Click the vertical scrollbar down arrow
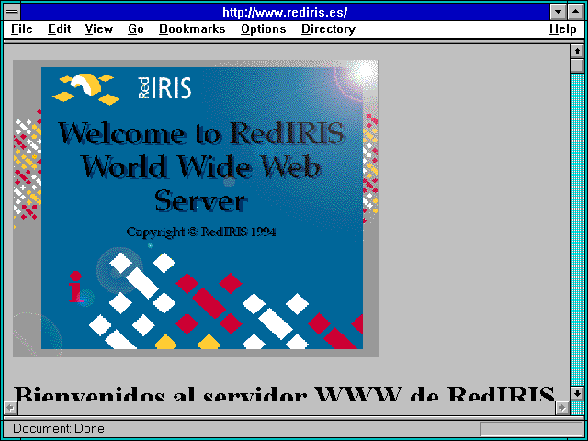Image resolution: width=588 pixels, height=441 pixels. point(577,393)
